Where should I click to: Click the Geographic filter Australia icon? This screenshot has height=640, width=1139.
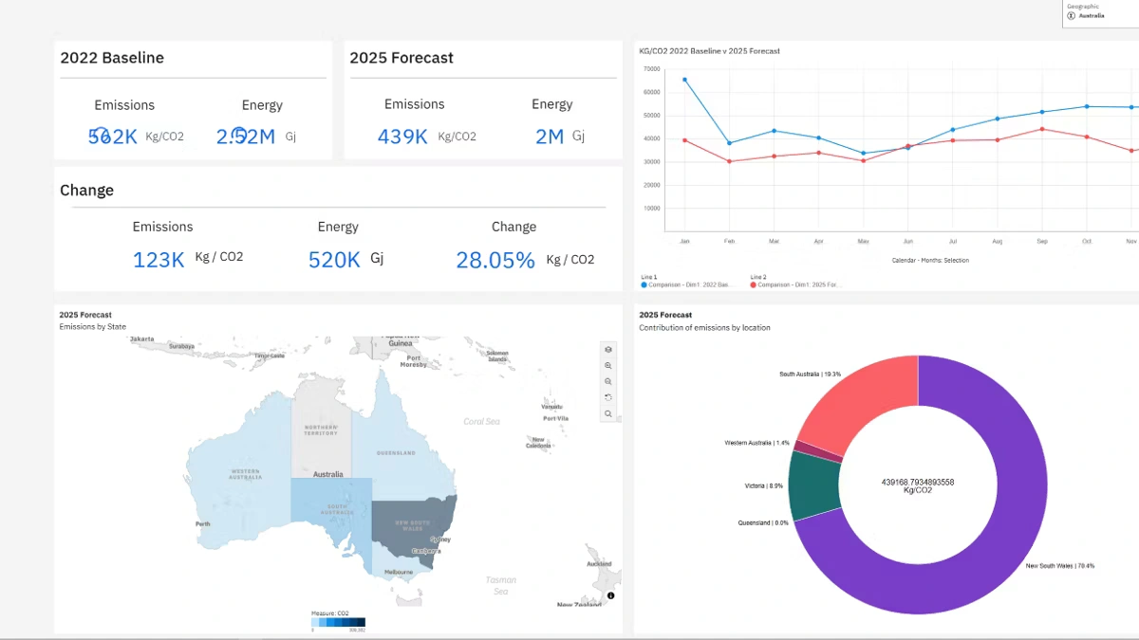(x=1071, y=16)
